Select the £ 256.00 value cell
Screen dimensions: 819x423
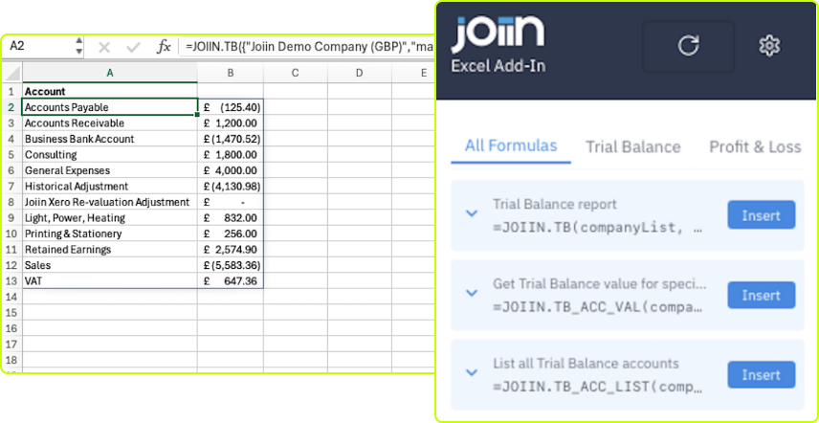pyautogui.click(x=231, y=234)
